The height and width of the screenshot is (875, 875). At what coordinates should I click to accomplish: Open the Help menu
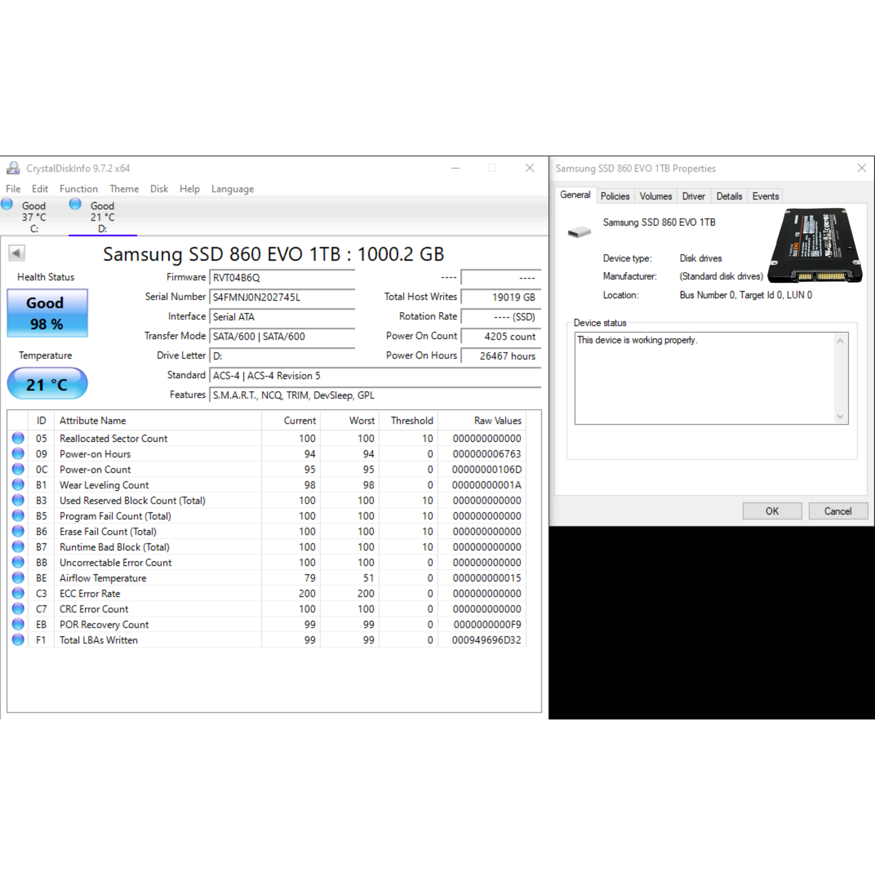click(x=190, y=189)
